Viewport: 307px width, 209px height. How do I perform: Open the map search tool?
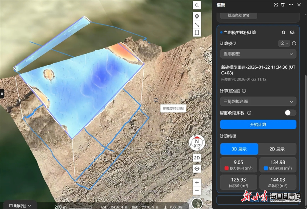click(x=197, y=5)
